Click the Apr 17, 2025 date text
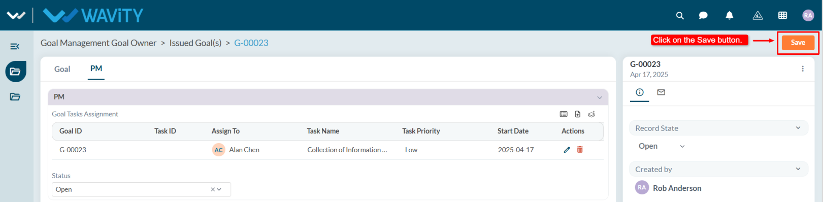 pos(649,75)
